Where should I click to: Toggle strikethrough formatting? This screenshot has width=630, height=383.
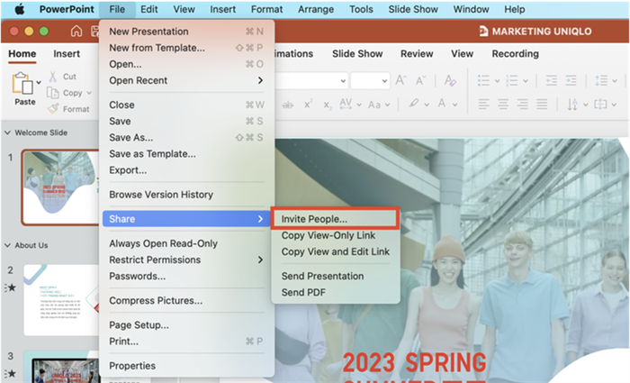288,105
